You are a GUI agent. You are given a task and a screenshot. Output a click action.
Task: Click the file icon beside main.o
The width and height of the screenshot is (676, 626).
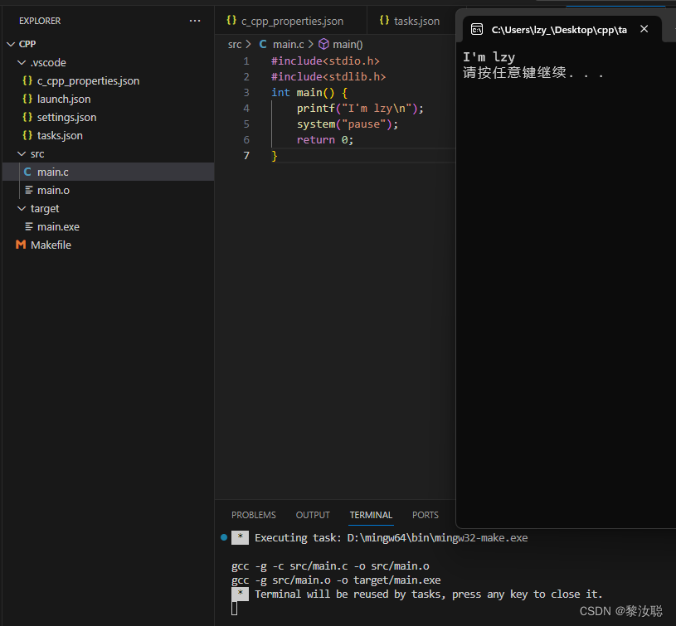coord(29,190)
